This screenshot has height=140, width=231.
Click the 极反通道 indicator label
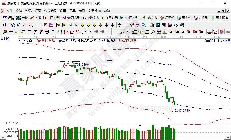pos(25,41)
